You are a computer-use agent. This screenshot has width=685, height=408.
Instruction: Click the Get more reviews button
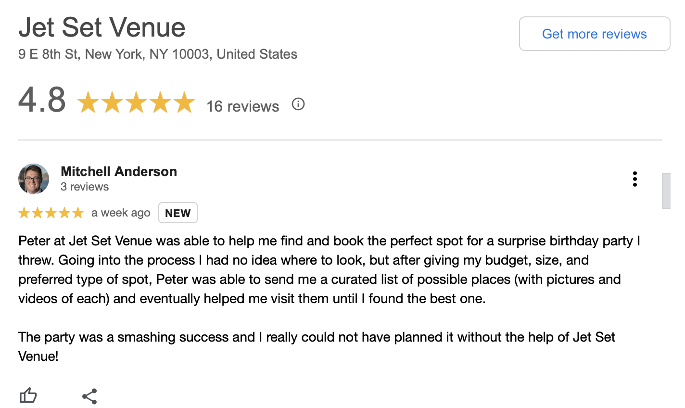[x=595, y=34]
